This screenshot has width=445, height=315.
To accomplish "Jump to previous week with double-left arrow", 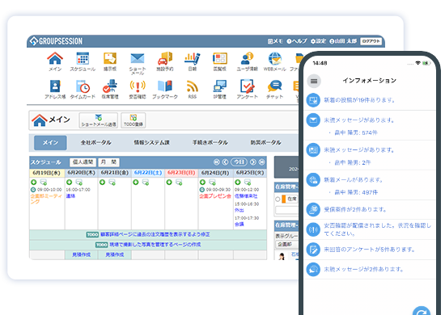I will pos(217,162).
